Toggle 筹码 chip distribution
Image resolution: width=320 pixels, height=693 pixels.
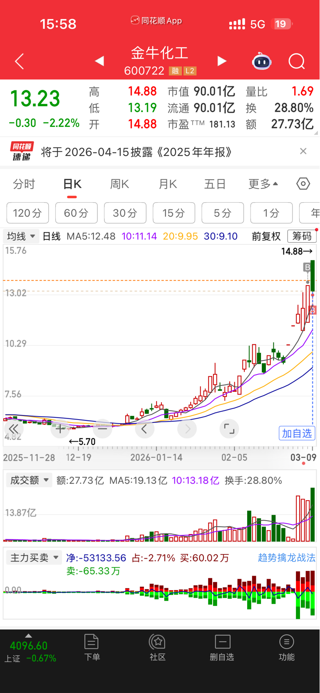(302, 236)
